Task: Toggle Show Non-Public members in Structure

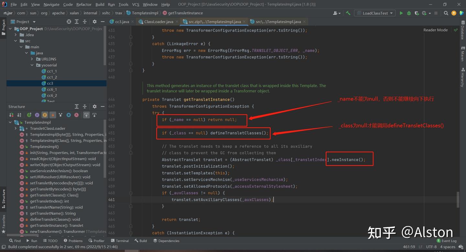Action: click(52, 115)
